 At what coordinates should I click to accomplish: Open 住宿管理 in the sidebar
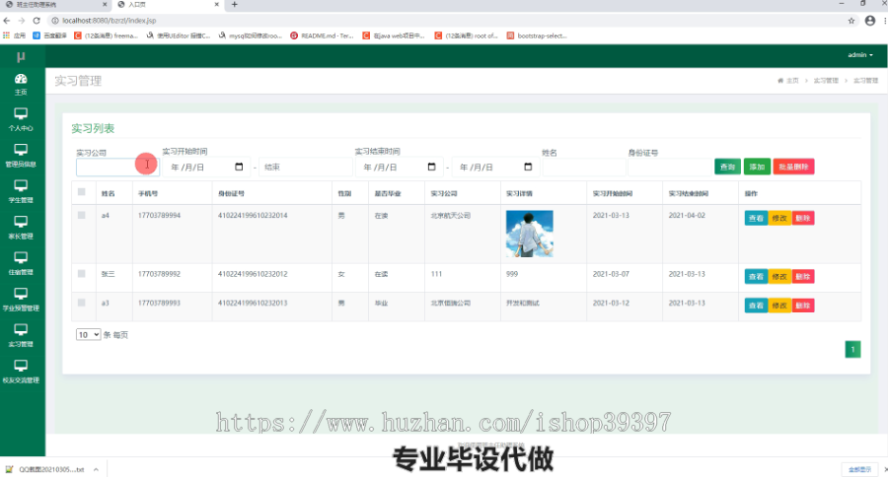pos(21,264)
